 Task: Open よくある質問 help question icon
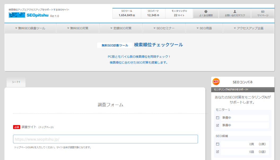[x=206, y=12]
